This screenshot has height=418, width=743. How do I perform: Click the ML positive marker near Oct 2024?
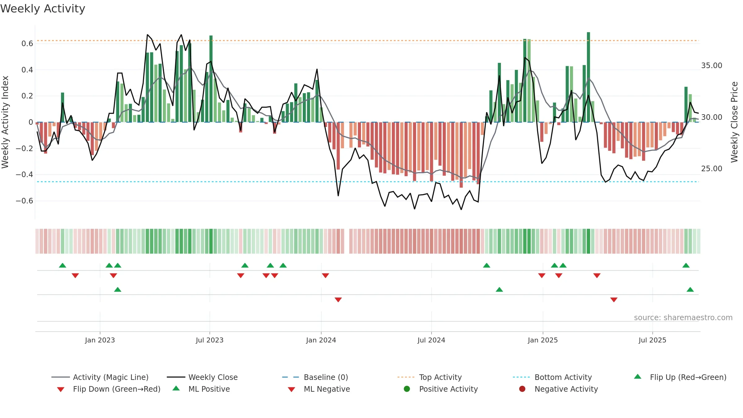pyautogui.click(x=499, y=290)
